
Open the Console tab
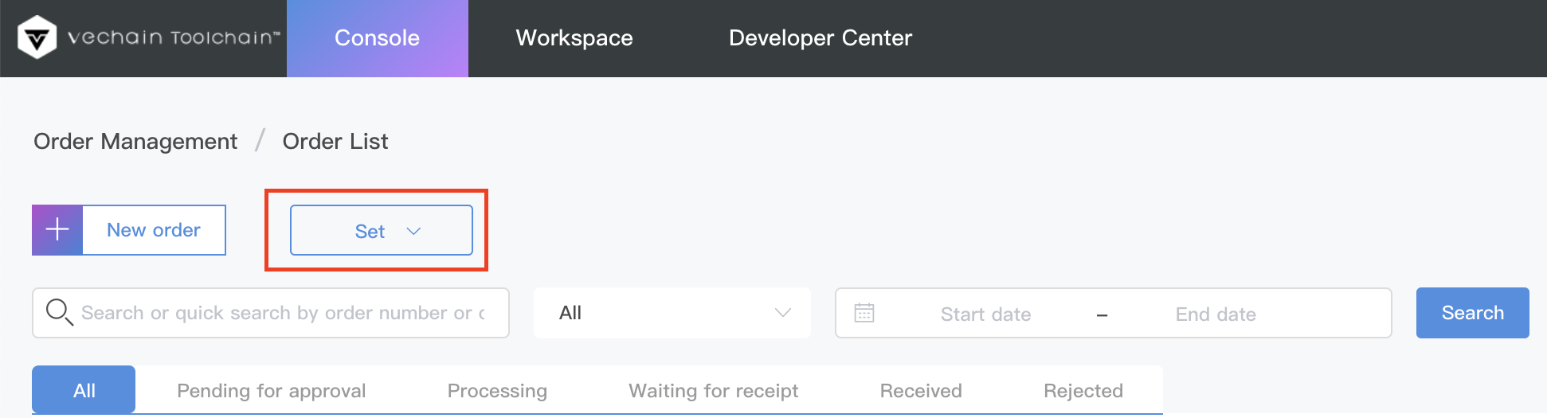pos(378,38)
